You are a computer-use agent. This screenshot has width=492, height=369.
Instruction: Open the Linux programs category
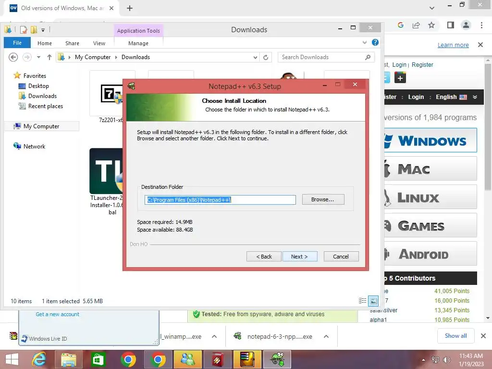(x=430, y=197)
